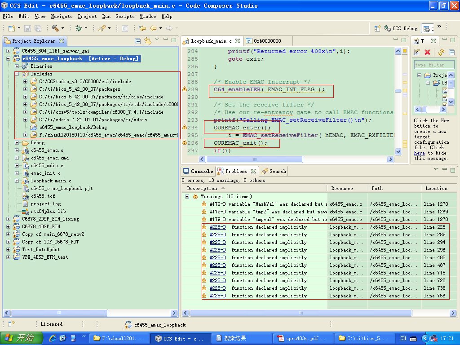Close the loopback_main.c editor tab
460x345 pixels.
click(x=238, y=41)
